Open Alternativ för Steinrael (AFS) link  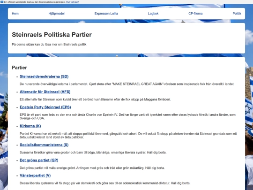coord(45,92)
